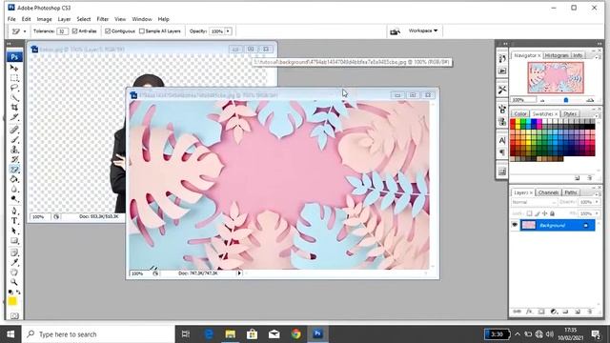
Task: Toggle lock transparent pixels in Layers panel
Action: 529,213
